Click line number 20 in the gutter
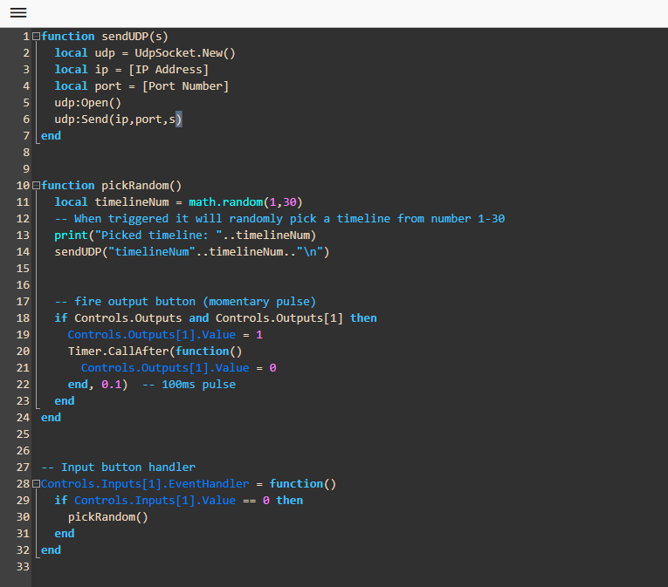Image resolution: width=668 pixels, height=587 pixels. tap(23, 352)
